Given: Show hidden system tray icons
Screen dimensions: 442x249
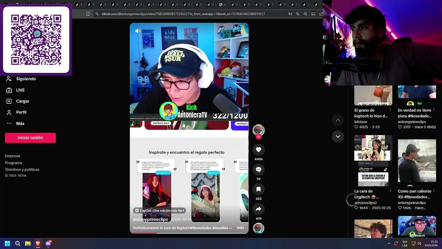Looking at the screenshot, I should tap(388, 243).
